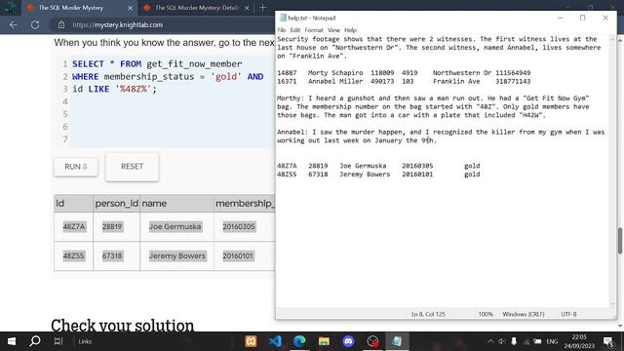Click the id column header
Screen dimensions: 624x351
click(x=74, y=204)
